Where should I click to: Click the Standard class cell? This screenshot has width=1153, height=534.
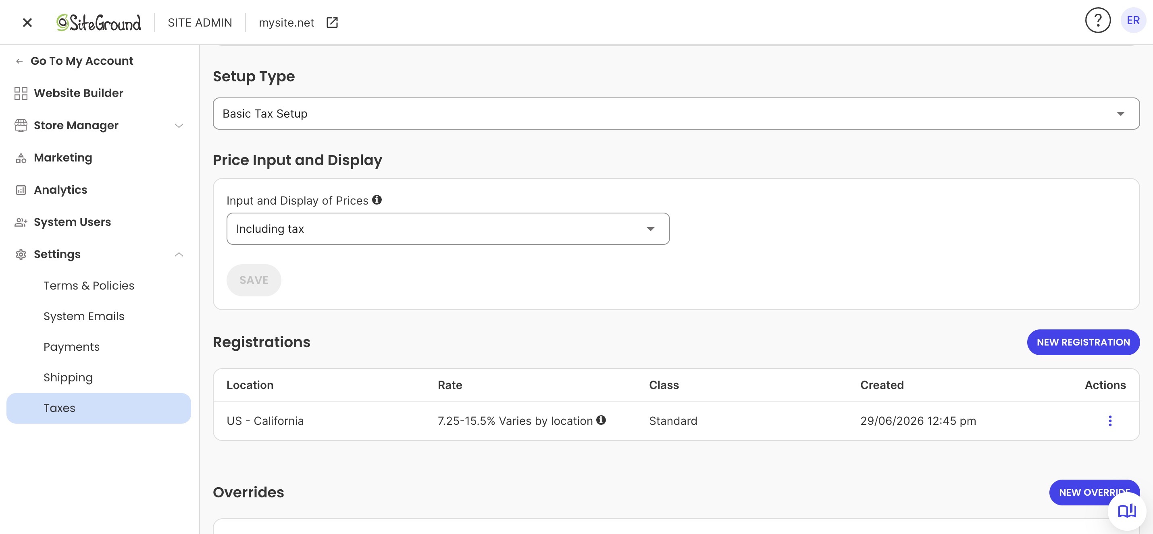[x=673, y=421]
